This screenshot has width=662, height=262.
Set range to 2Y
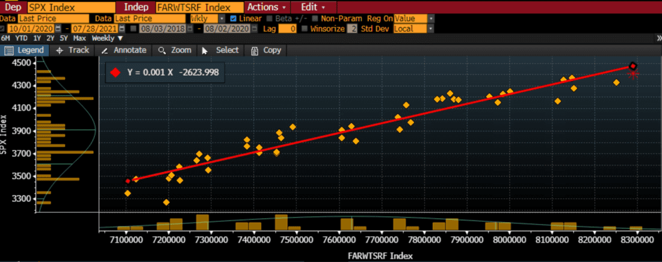click(x=50, y=38)
